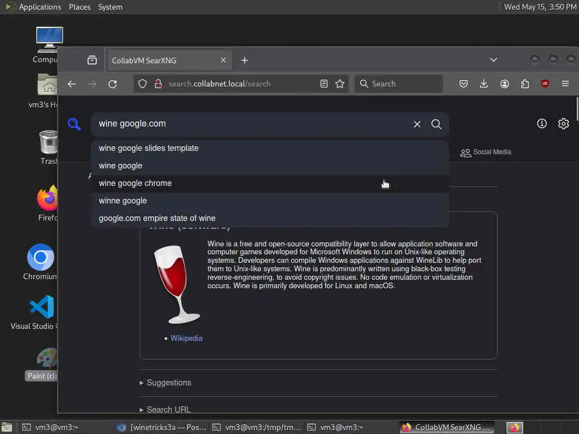Expand the Search URL section
Screen dimensions: 579x434
tap(165, 410)
